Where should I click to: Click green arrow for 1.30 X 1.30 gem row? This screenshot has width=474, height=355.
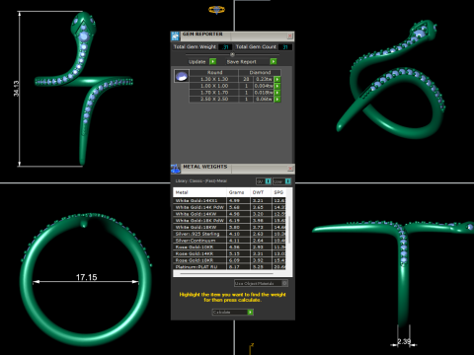coord(277,79)
